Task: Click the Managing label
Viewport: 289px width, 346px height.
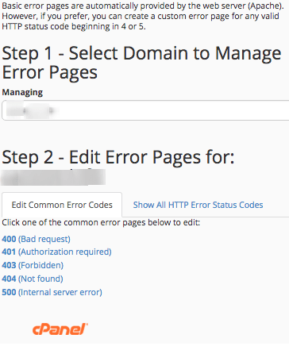Action: point(22,92)
